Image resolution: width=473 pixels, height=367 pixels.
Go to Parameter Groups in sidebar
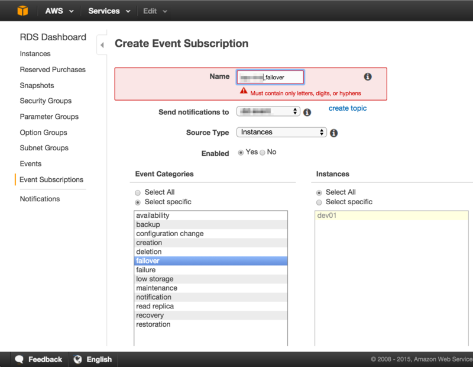point(49,117)
